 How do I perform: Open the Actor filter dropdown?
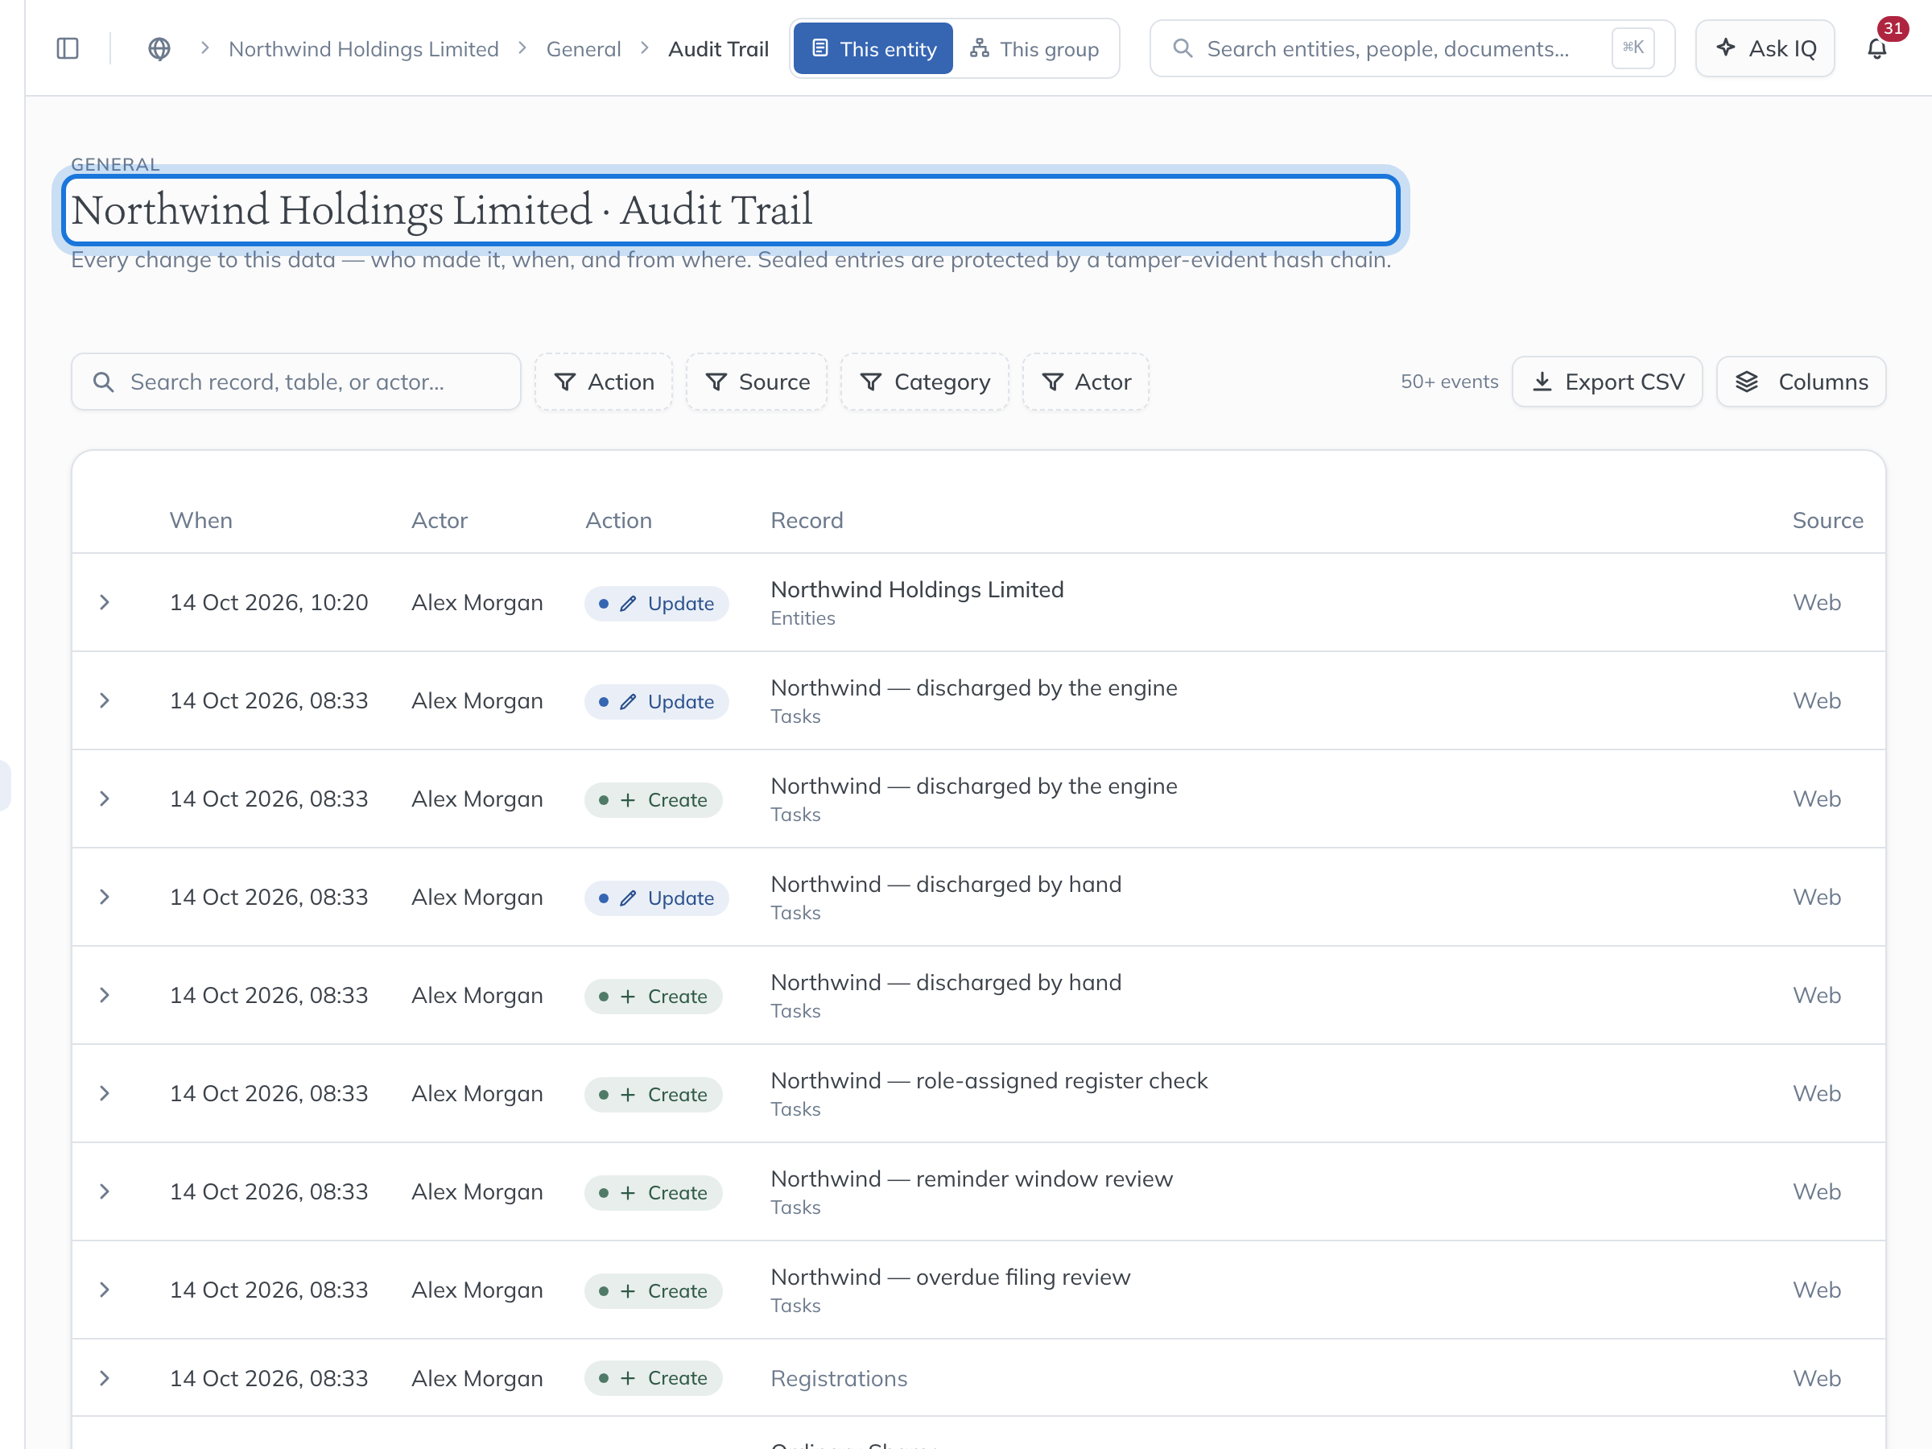tap(1086, 382)
